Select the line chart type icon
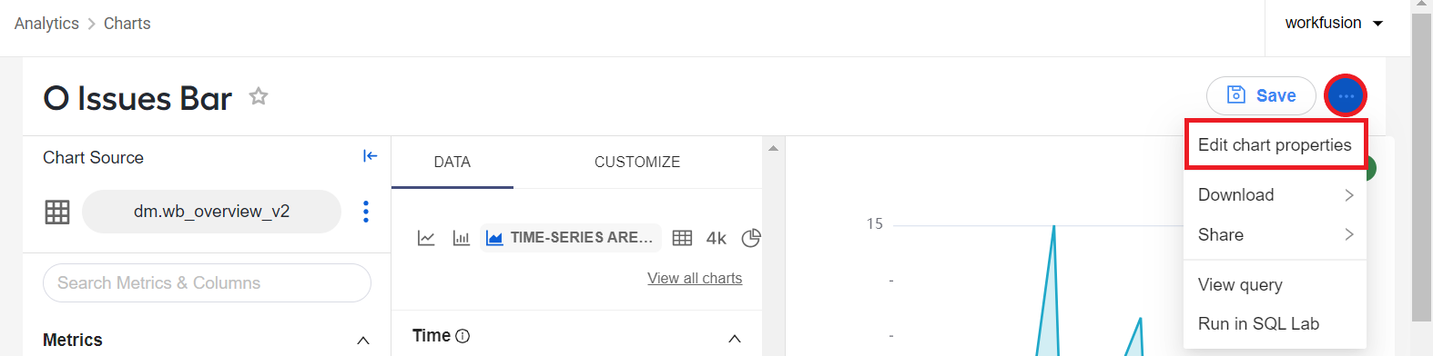The width and height of the screenshot is (1433, 356). click(426, 238)
